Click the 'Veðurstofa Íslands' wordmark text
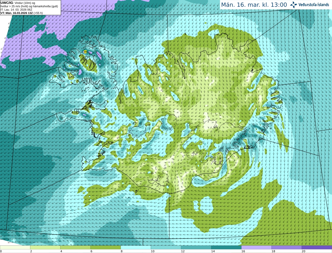 coord(314,5)
